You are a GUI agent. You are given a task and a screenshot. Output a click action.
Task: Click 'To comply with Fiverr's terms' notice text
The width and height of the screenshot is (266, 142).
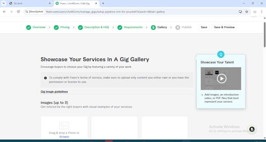(119, 80)
